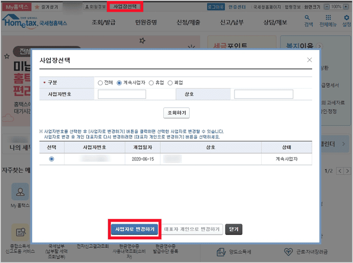Select the 폐업 radio option
The height and width of the screenshot is (263, 353).
click(170, 83)
